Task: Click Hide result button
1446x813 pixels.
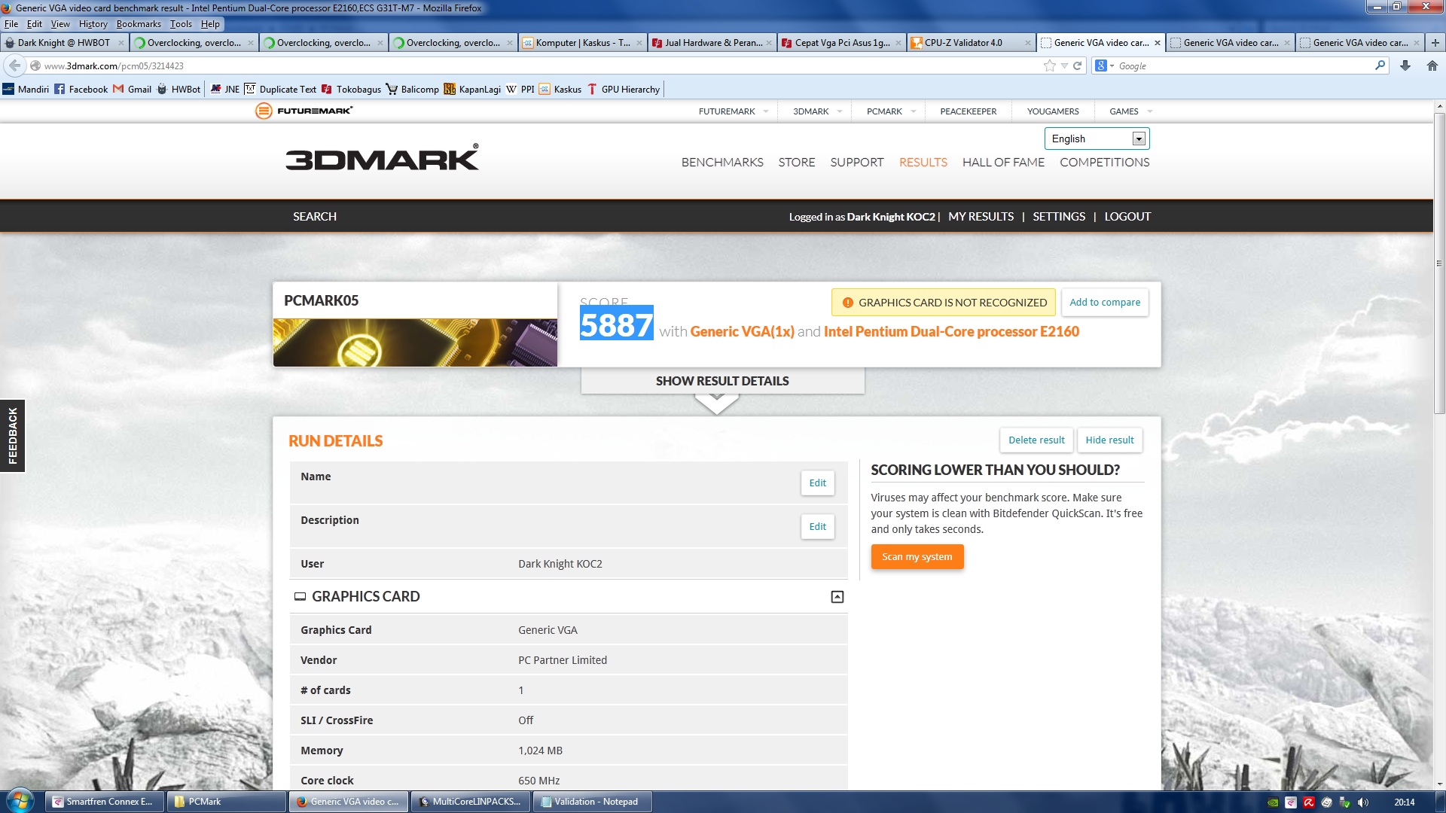Action: (1109, 440)
